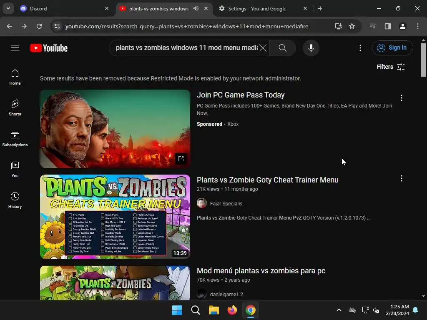Viewport: 427px width, 320px height.
Task: Reload the current page
Action: (39, 26)
